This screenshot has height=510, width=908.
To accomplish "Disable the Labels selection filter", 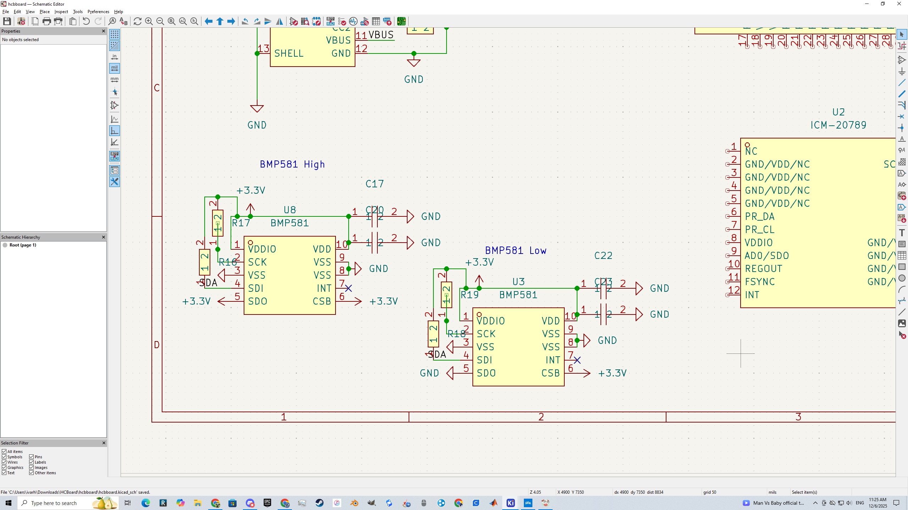I will pyautogui.click(x=32, y=462).
